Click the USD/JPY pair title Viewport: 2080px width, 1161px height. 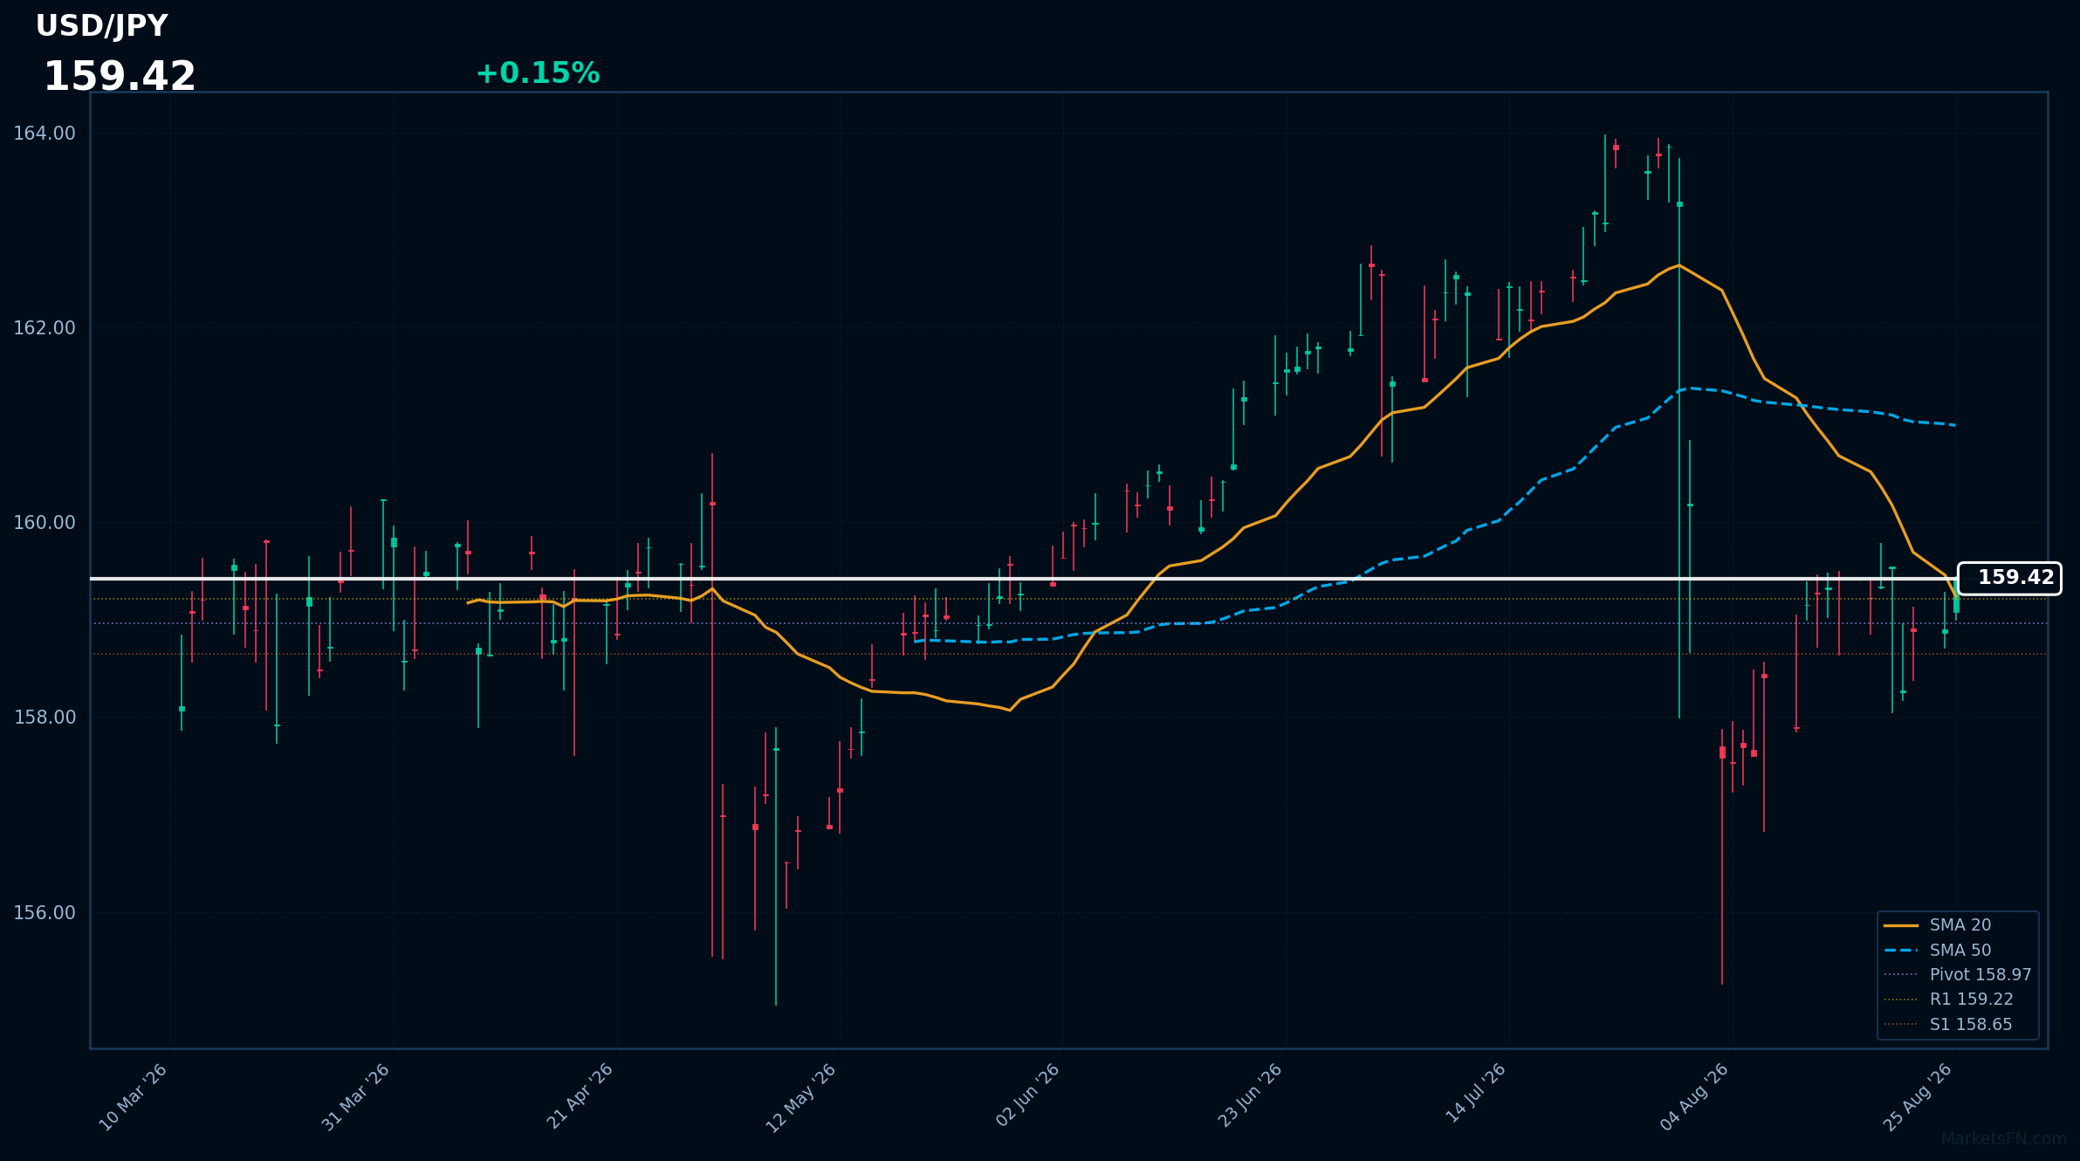(101, 26)
